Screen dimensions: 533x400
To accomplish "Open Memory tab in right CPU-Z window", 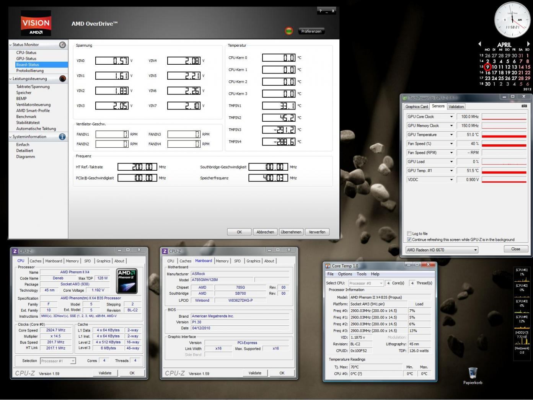I will pyautogui.click(x=222, y=261).
